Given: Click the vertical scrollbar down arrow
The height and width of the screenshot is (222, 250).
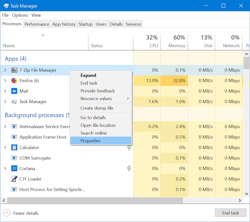Looking at the screenshot, I should click(247, 194).
